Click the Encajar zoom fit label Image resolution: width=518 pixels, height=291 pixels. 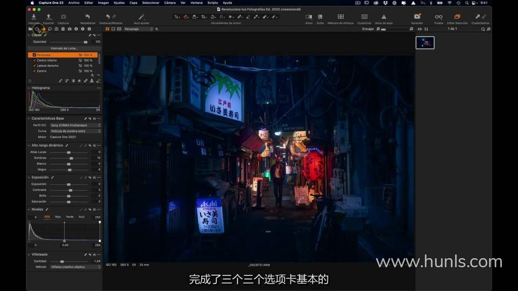[367, 29]
